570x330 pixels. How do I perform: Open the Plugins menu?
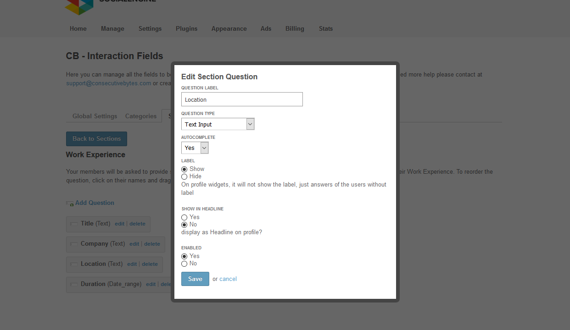click(x=186, y=28)
